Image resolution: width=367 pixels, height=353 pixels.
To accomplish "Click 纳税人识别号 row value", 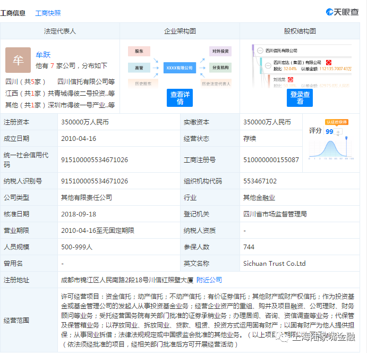I will click(x=95, y=181).
